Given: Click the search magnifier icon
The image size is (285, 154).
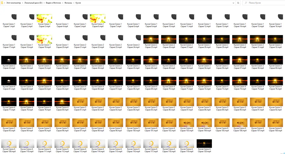Looking at the screenshot, I should click(246, 3).
